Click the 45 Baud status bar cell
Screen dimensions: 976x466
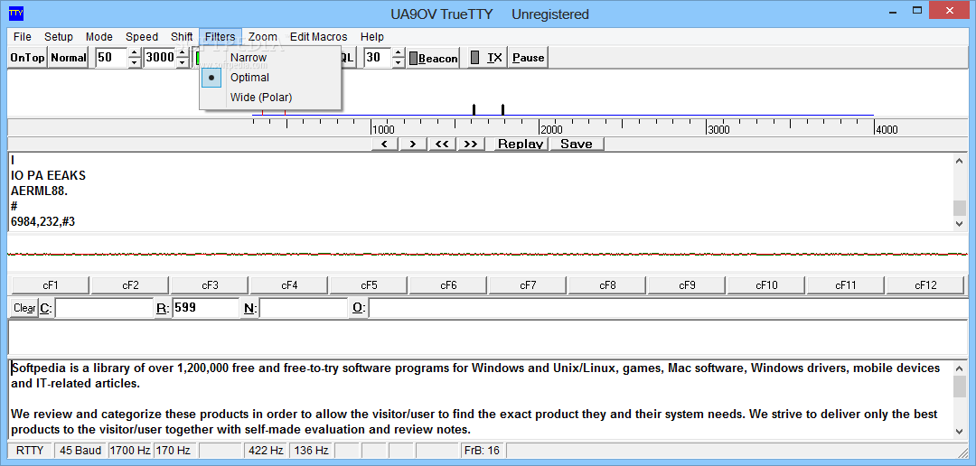point(80,451)
